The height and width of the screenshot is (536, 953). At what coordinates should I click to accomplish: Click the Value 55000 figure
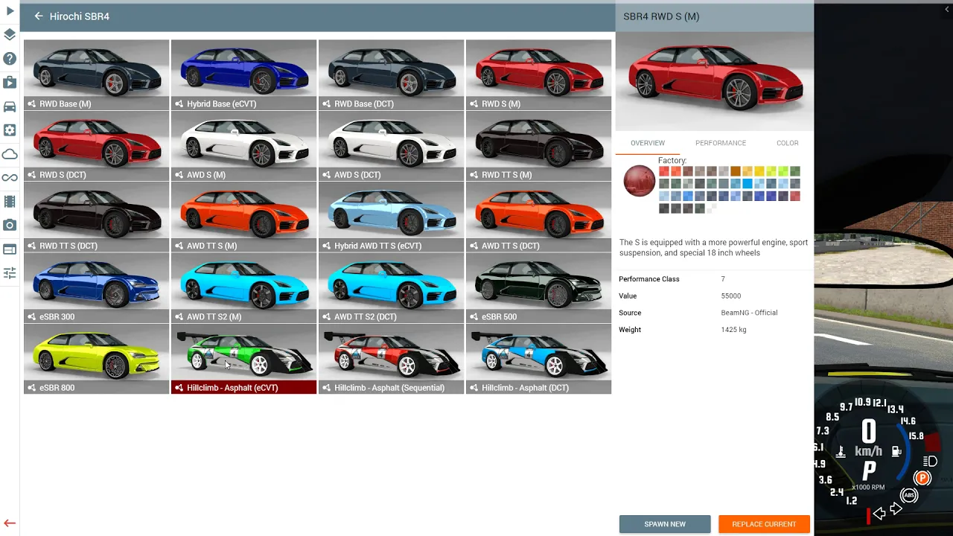click(730, 296)
